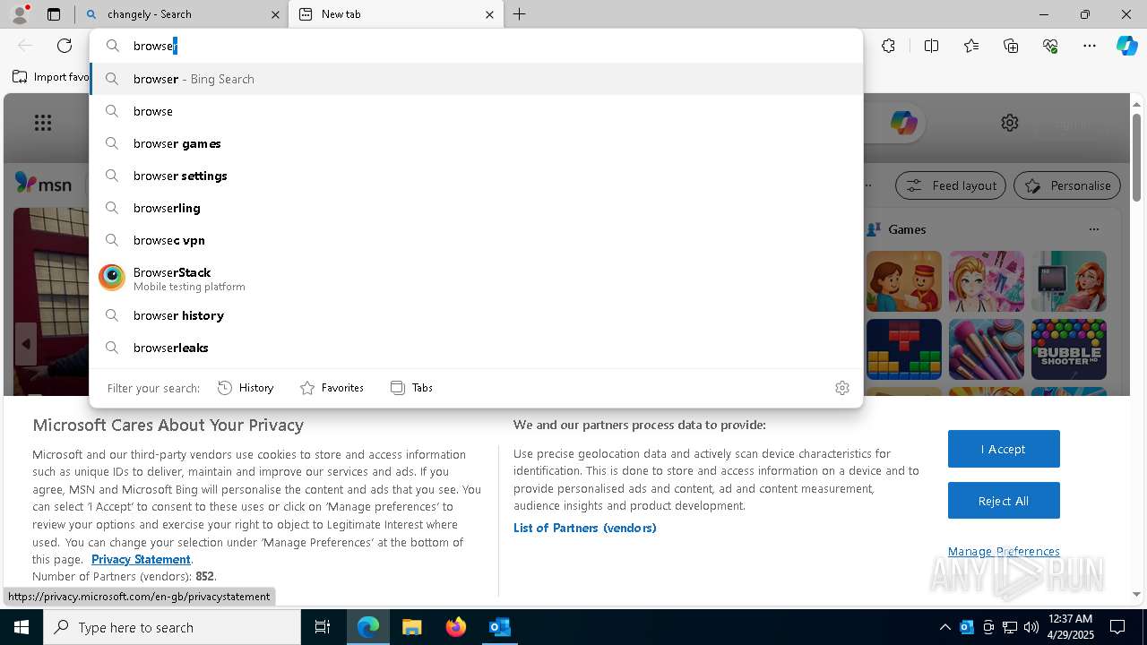Click the Personalise button
The width and height of the screenshot is (1147, 645).
click(1067, 185)
